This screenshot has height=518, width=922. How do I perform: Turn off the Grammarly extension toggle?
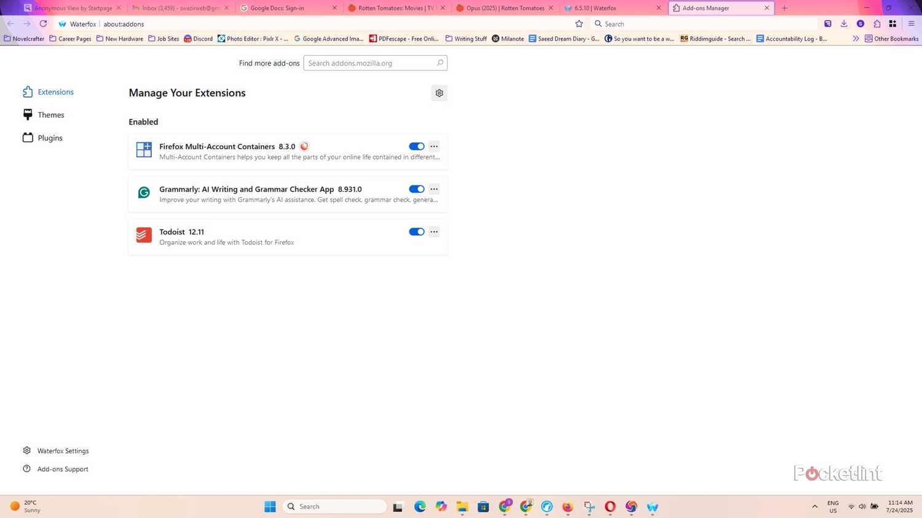click(x=417, y=189)
